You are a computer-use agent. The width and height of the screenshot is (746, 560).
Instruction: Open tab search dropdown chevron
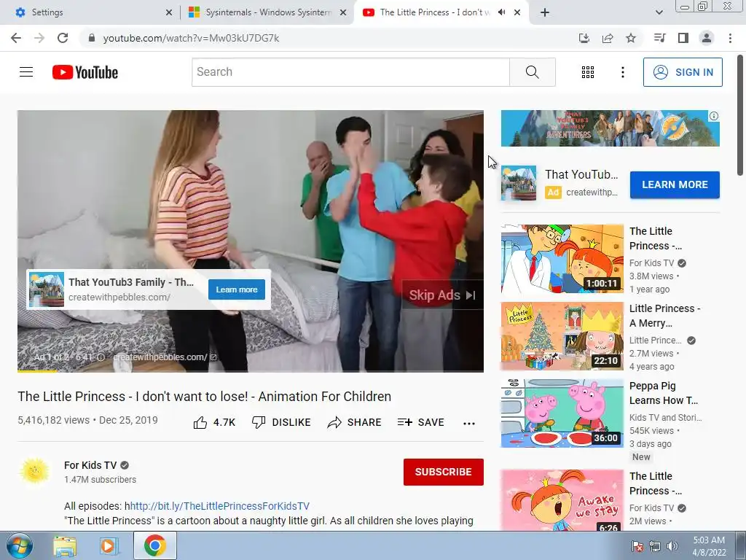[x=659, y=12]
